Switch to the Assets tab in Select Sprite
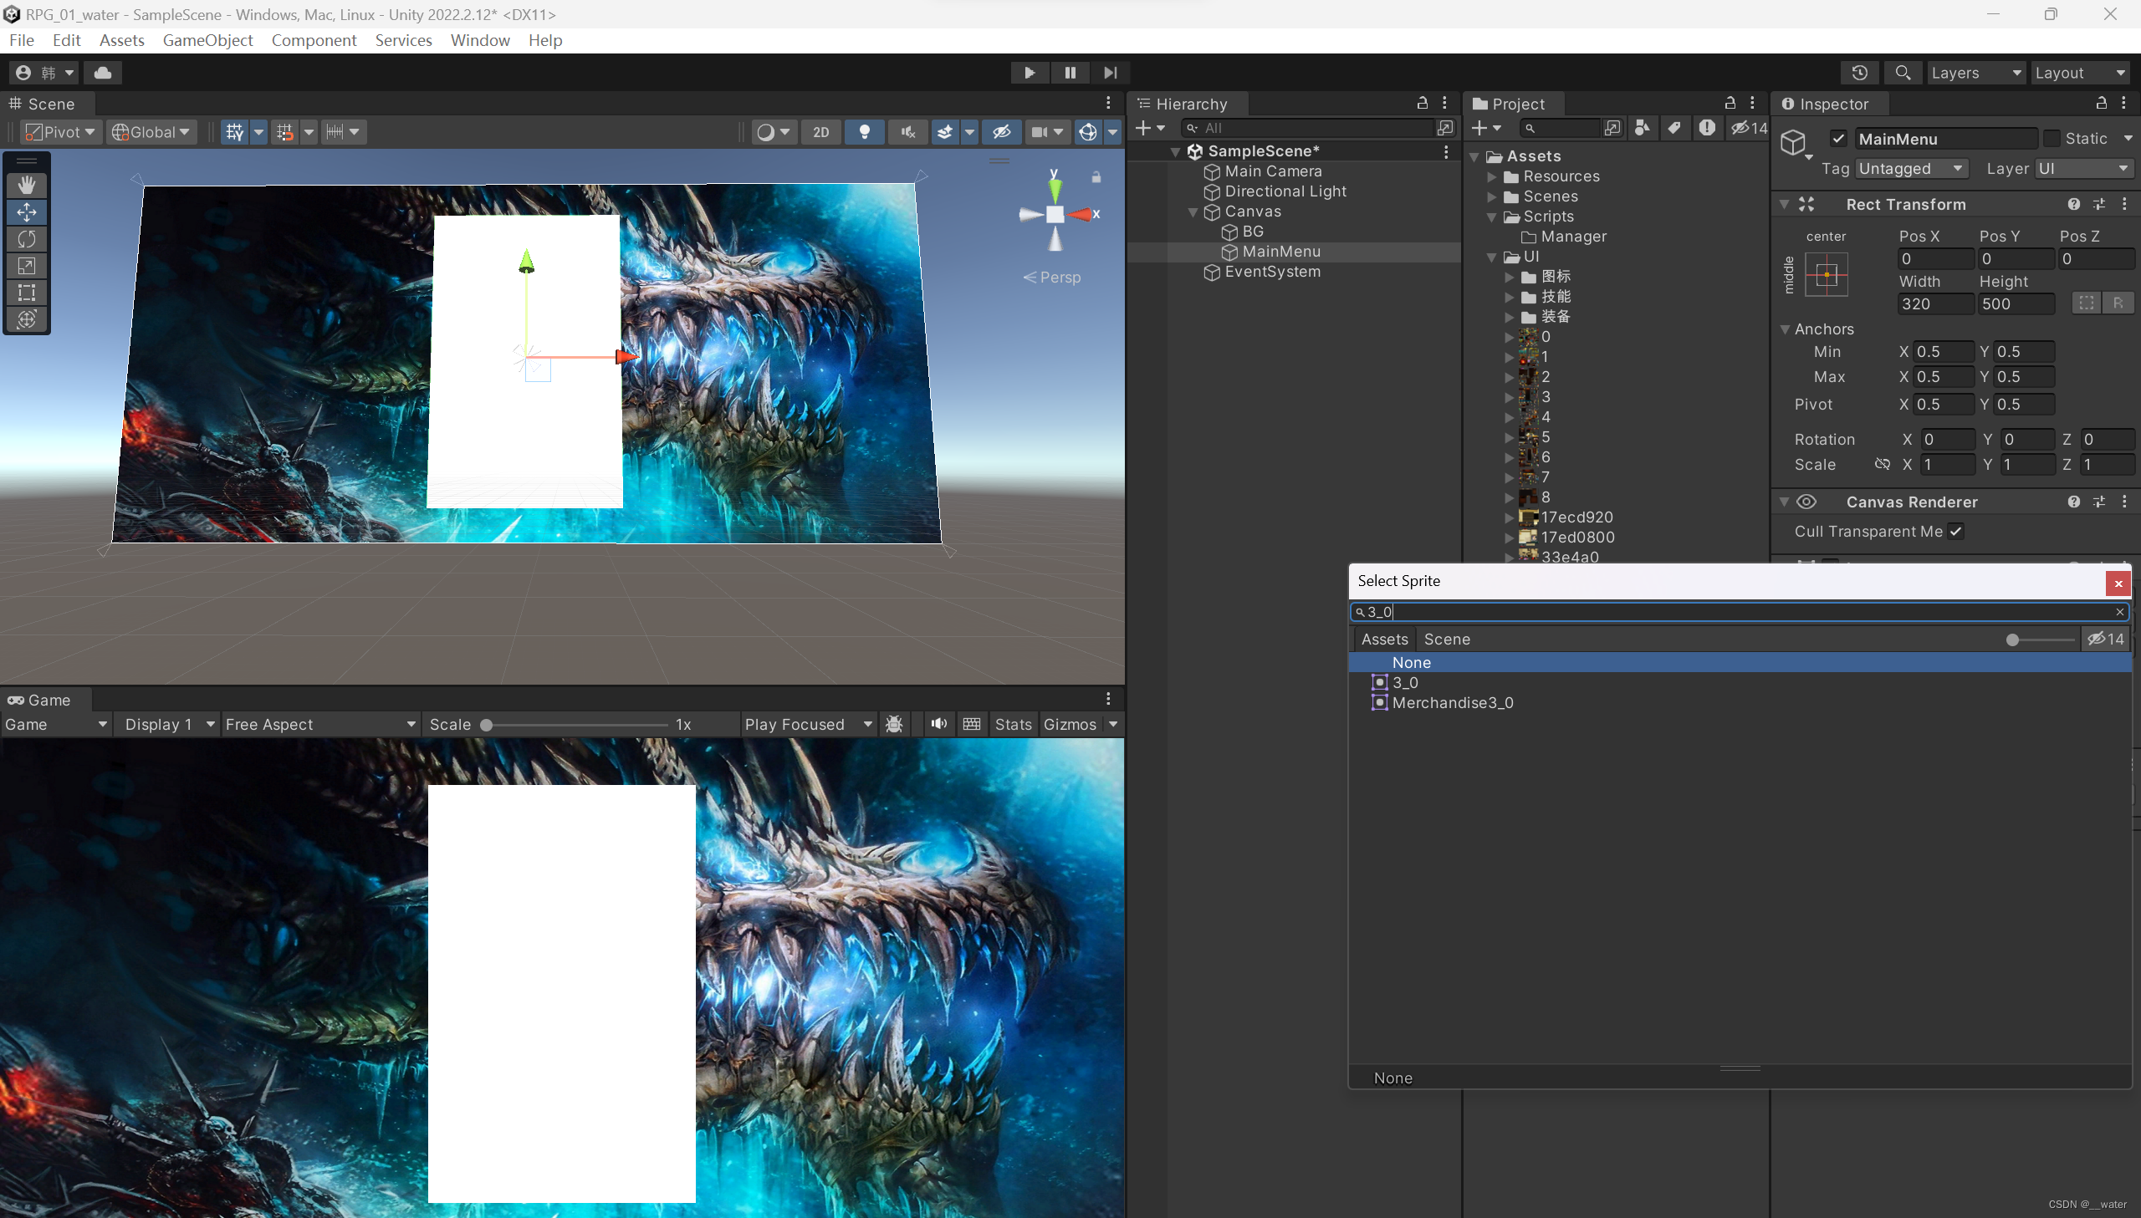 (1384, 640)
